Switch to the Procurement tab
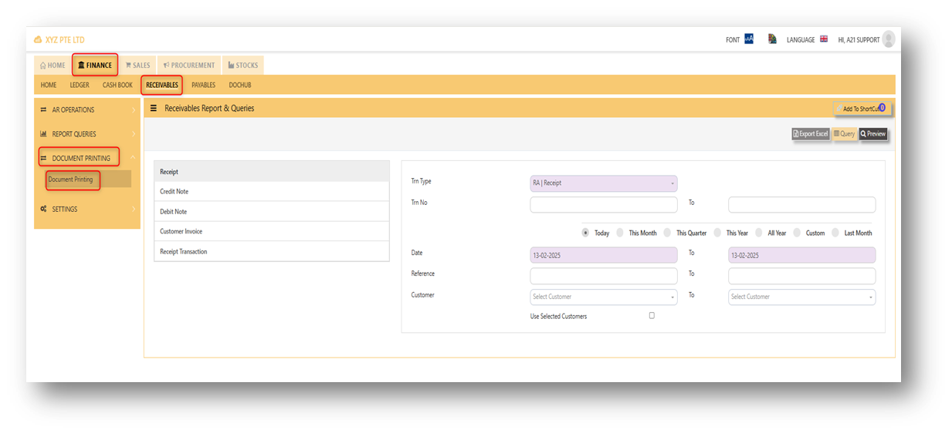The image size is (952, 433). (x=189, y=65)
